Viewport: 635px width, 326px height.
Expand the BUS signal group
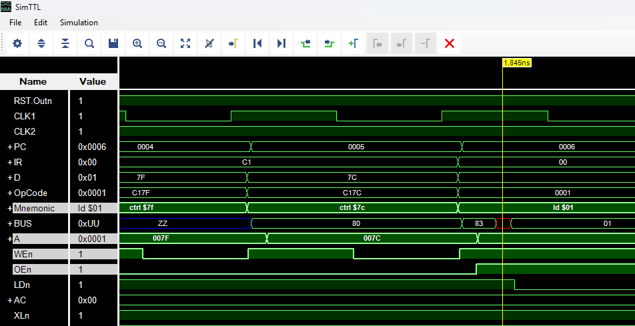pyautogui.click(x=10, y=223)
